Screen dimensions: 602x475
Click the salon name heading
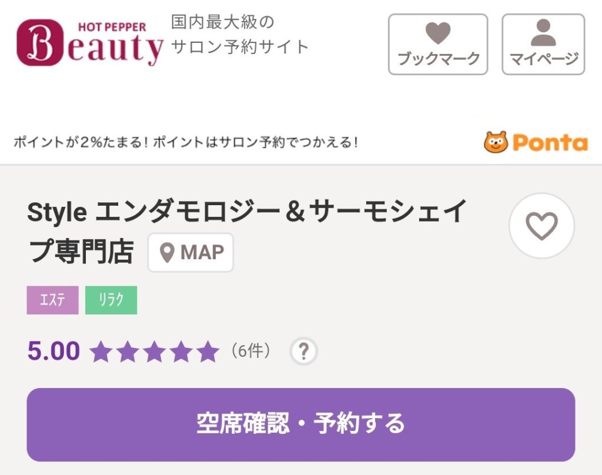click(247, 213)
